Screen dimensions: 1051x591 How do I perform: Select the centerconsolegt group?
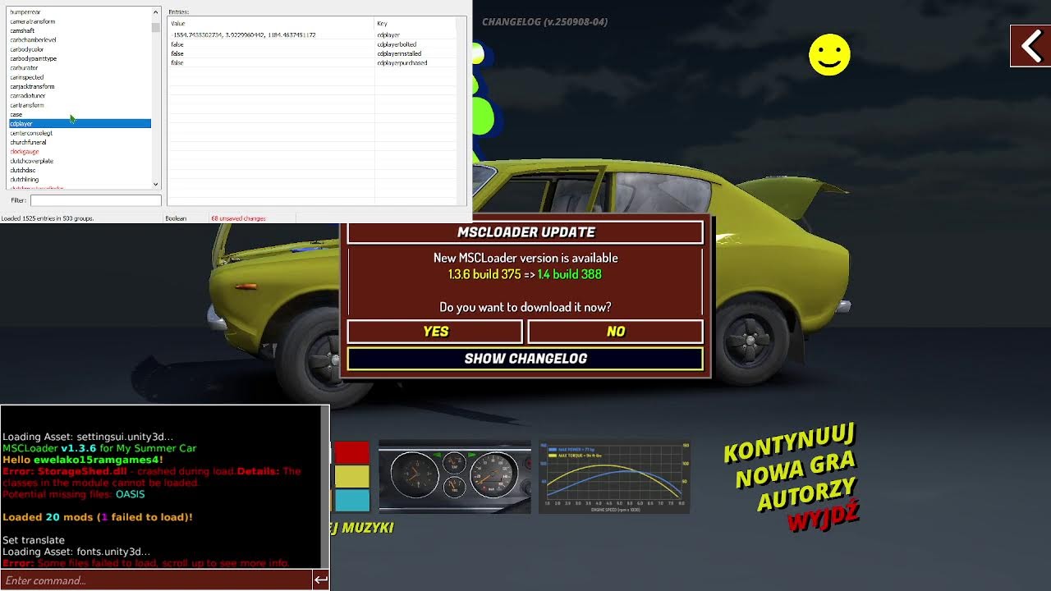tap(31, 133)
